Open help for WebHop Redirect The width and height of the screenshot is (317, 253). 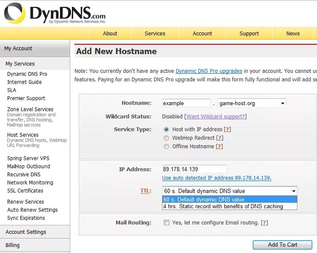[220, 138]
